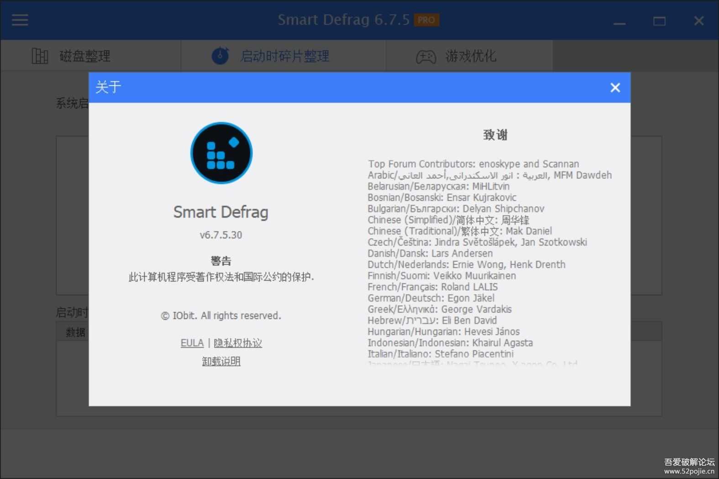Minimize the Smart Defrag window
This screenshot has width=719, height=479.
(x=619, y=21)
